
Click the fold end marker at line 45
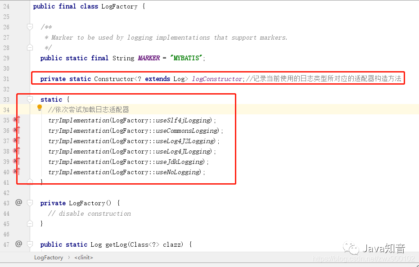[30, 223]
